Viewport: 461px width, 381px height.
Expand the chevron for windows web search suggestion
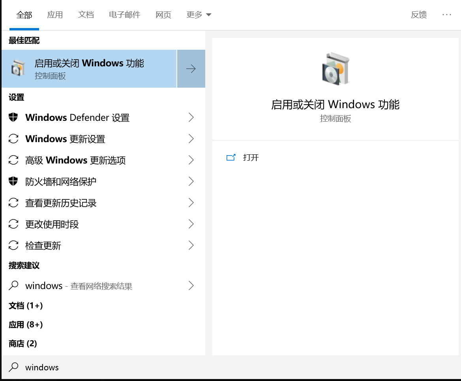coord(191,285)
